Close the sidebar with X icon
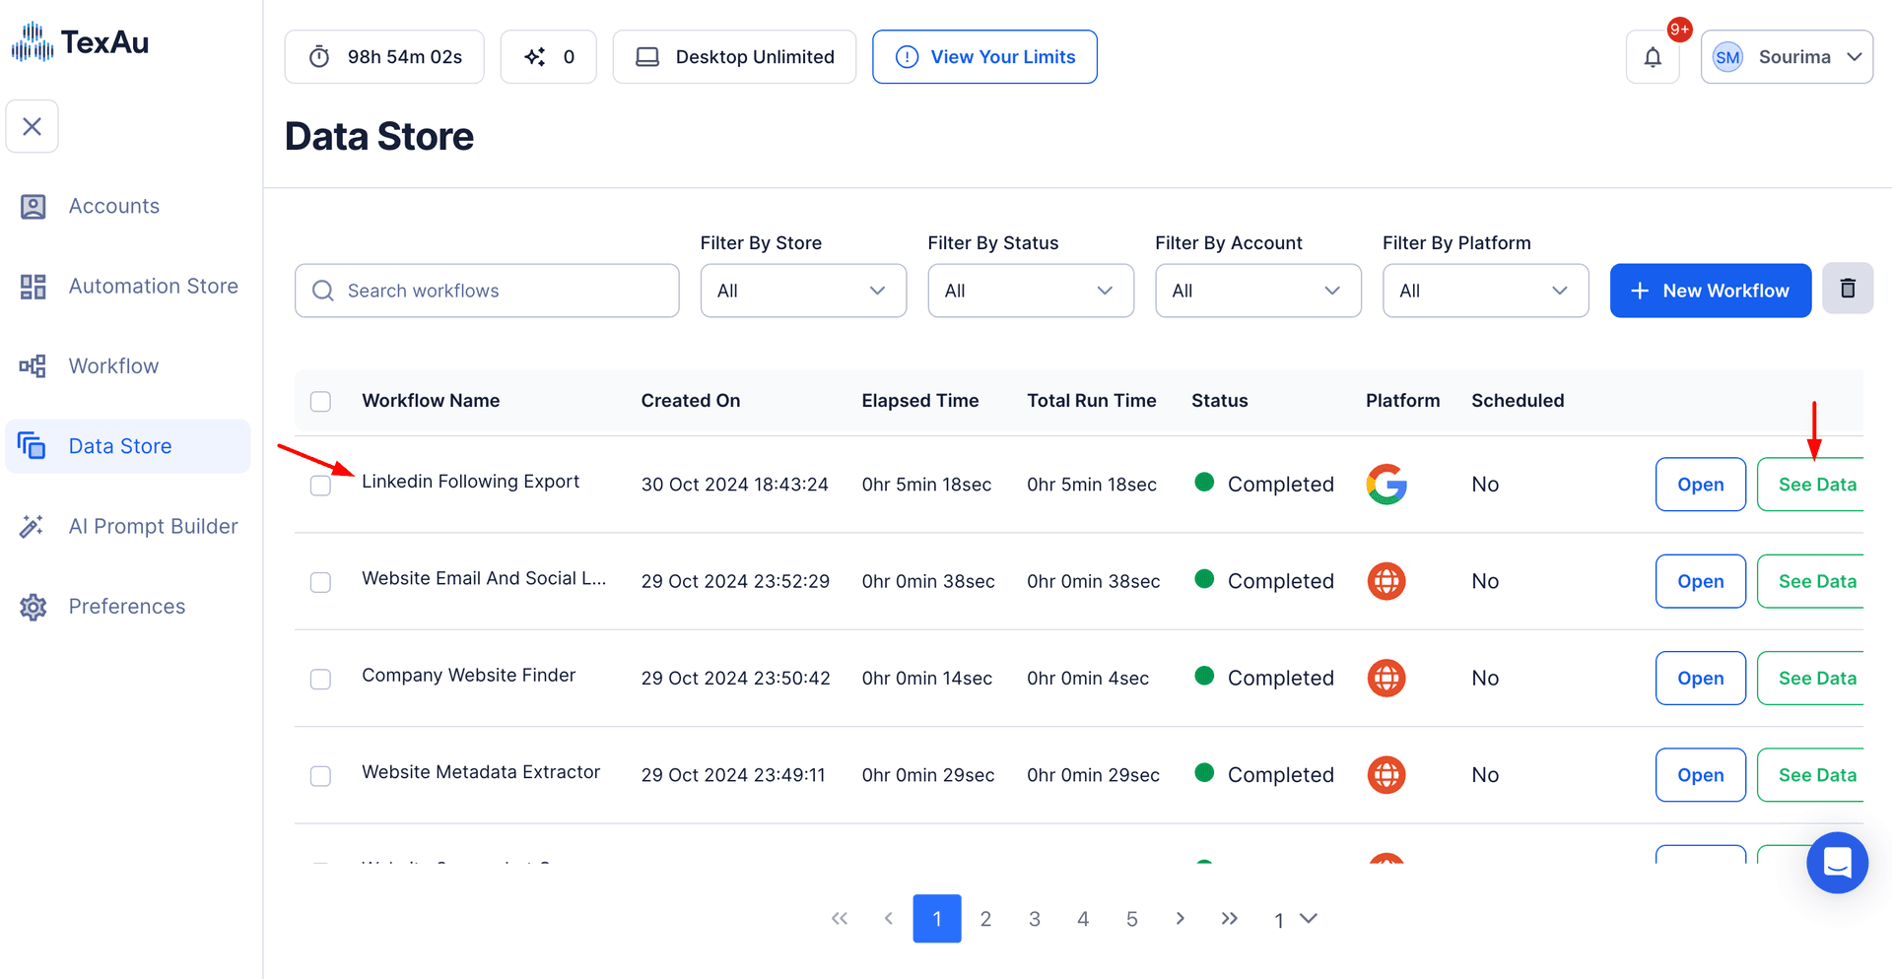This screenshot has height=979, width=1892. (x=33, y=127)
